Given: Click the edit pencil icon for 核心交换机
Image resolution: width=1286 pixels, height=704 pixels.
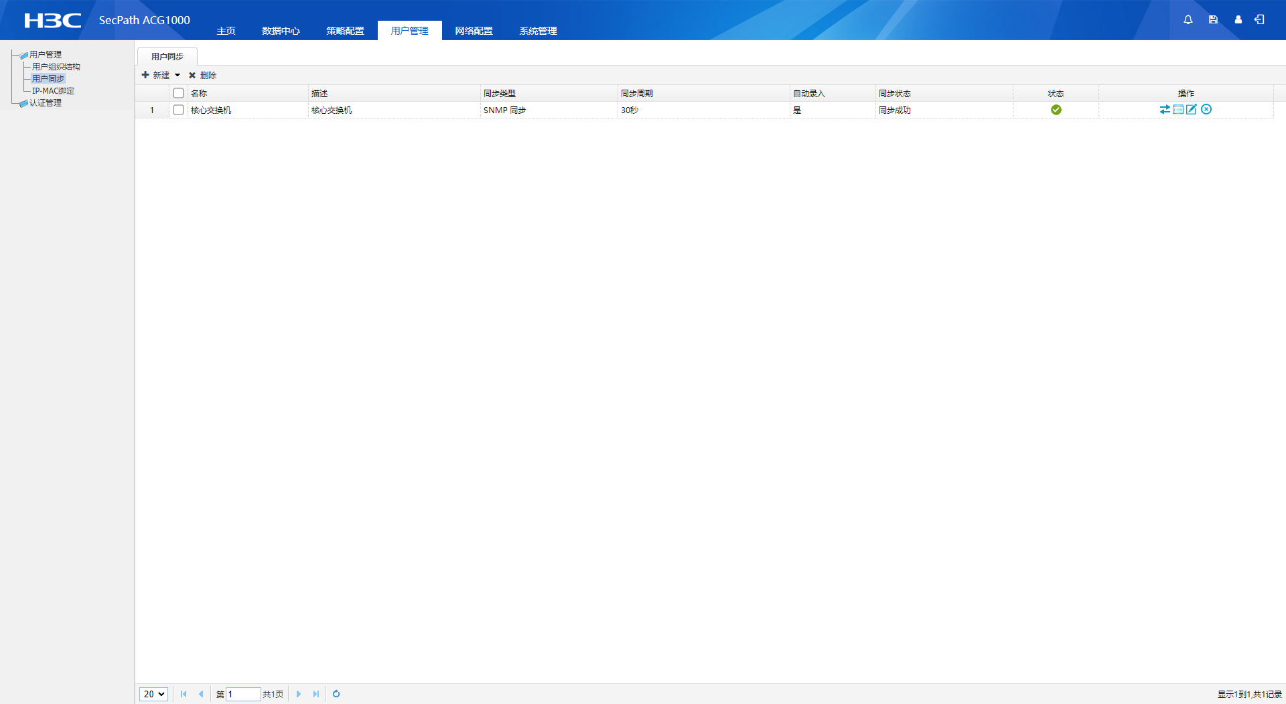Looking at the screenshot, I should point(1192,110).
